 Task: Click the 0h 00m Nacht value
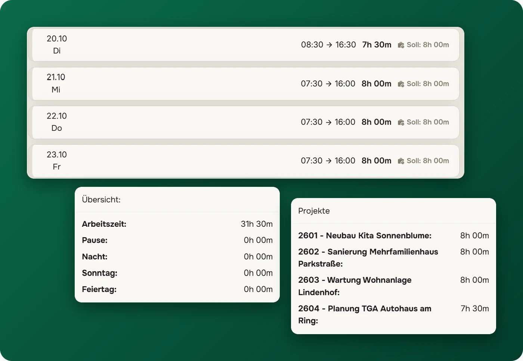(x=258, y=257)
